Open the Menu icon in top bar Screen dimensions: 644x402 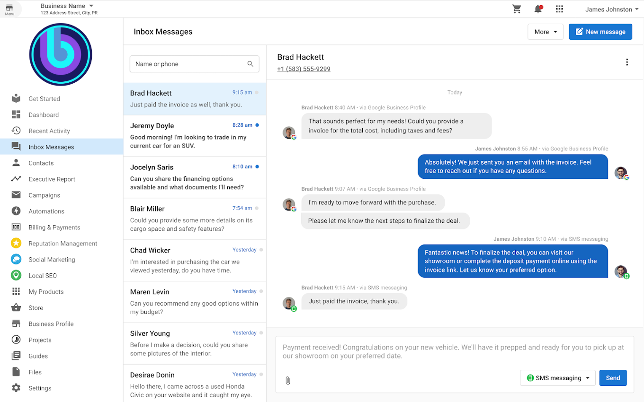[x=9, y=9]
